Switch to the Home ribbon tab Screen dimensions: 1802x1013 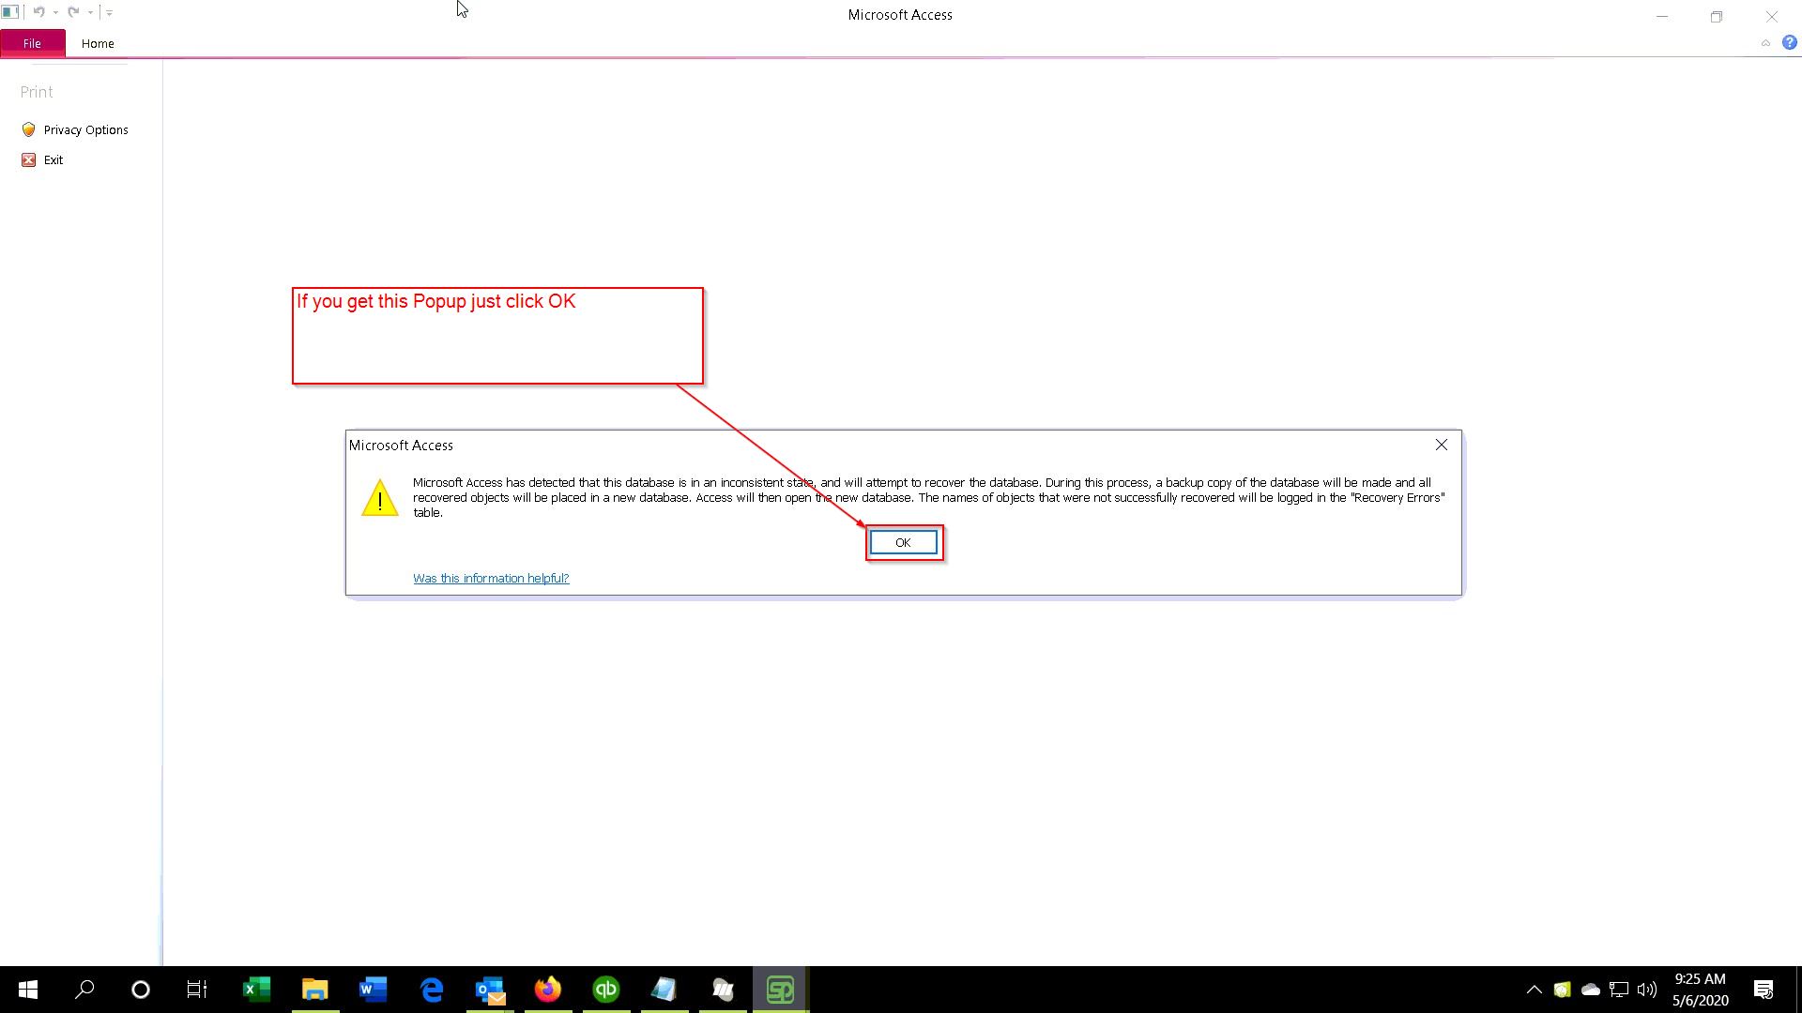98,44
